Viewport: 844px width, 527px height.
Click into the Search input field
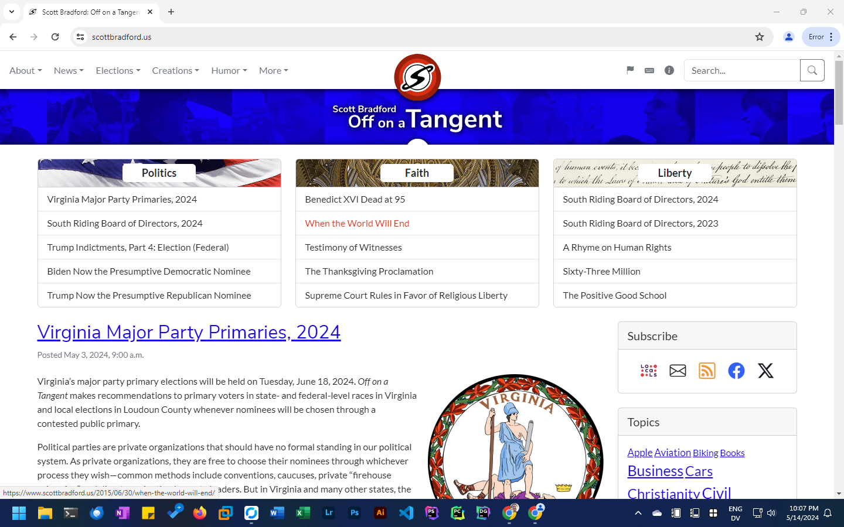coord(741,70)
